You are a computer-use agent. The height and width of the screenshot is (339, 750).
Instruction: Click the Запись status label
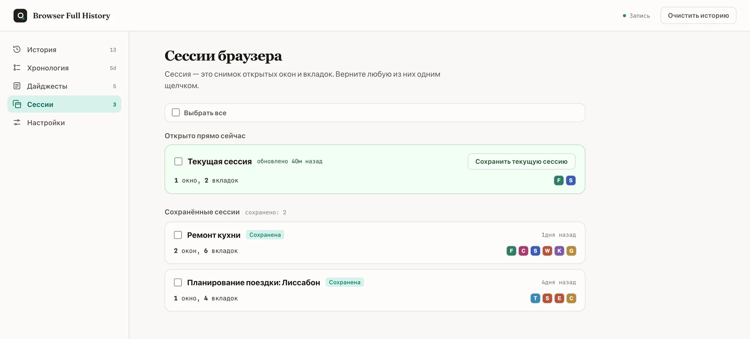[639, 16]
